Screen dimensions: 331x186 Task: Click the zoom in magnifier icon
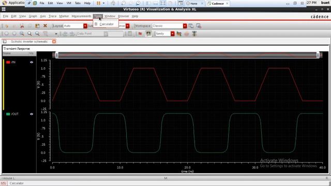click(29, 34)
